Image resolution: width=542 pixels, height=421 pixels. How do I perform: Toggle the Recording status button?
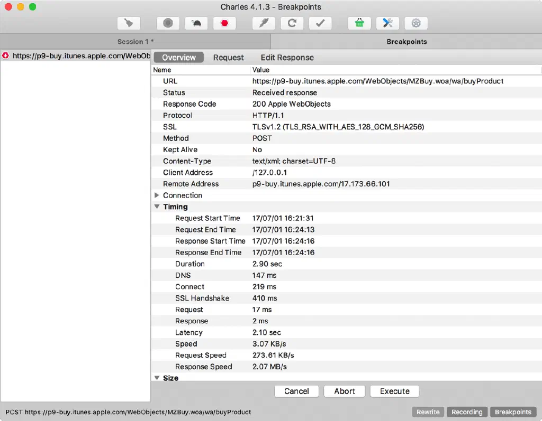point(467,412)
